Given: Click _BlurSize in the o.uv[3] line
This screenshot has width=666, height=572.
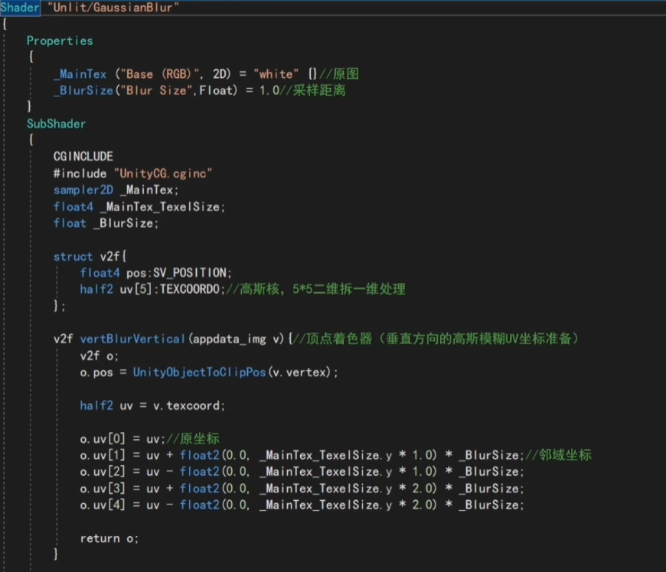Looking at the screenshot, I should point(489,489).
